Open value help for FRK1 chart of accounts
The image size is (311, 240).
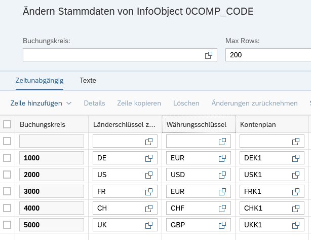tap(296, 191)
